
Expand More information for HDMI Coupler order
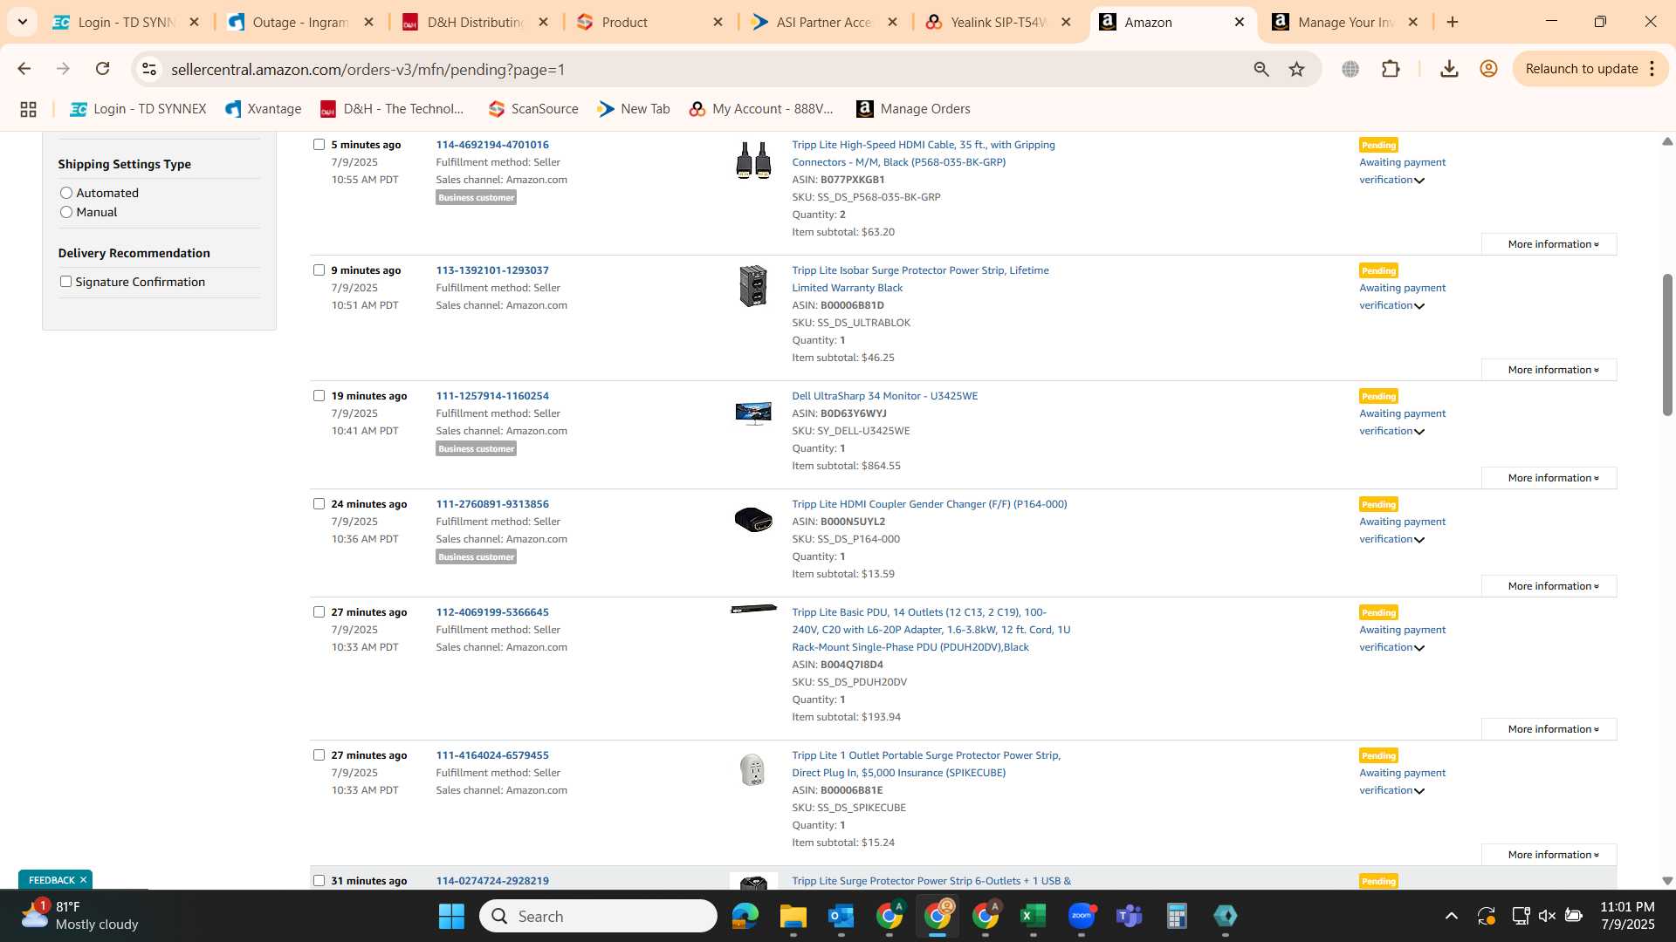(1549, 586)
